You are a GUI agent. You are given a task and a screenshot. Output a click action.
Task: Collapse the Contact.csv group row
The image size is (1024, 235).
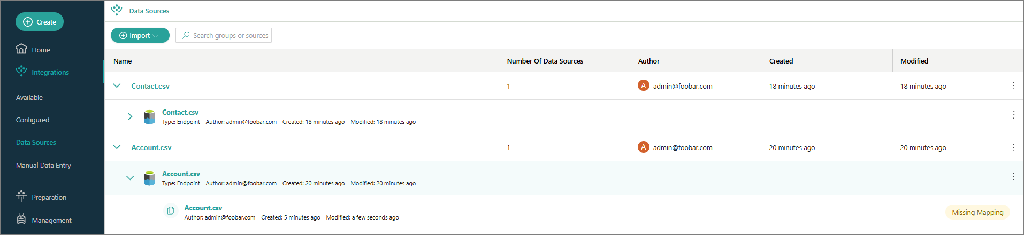tap(117, 85)
